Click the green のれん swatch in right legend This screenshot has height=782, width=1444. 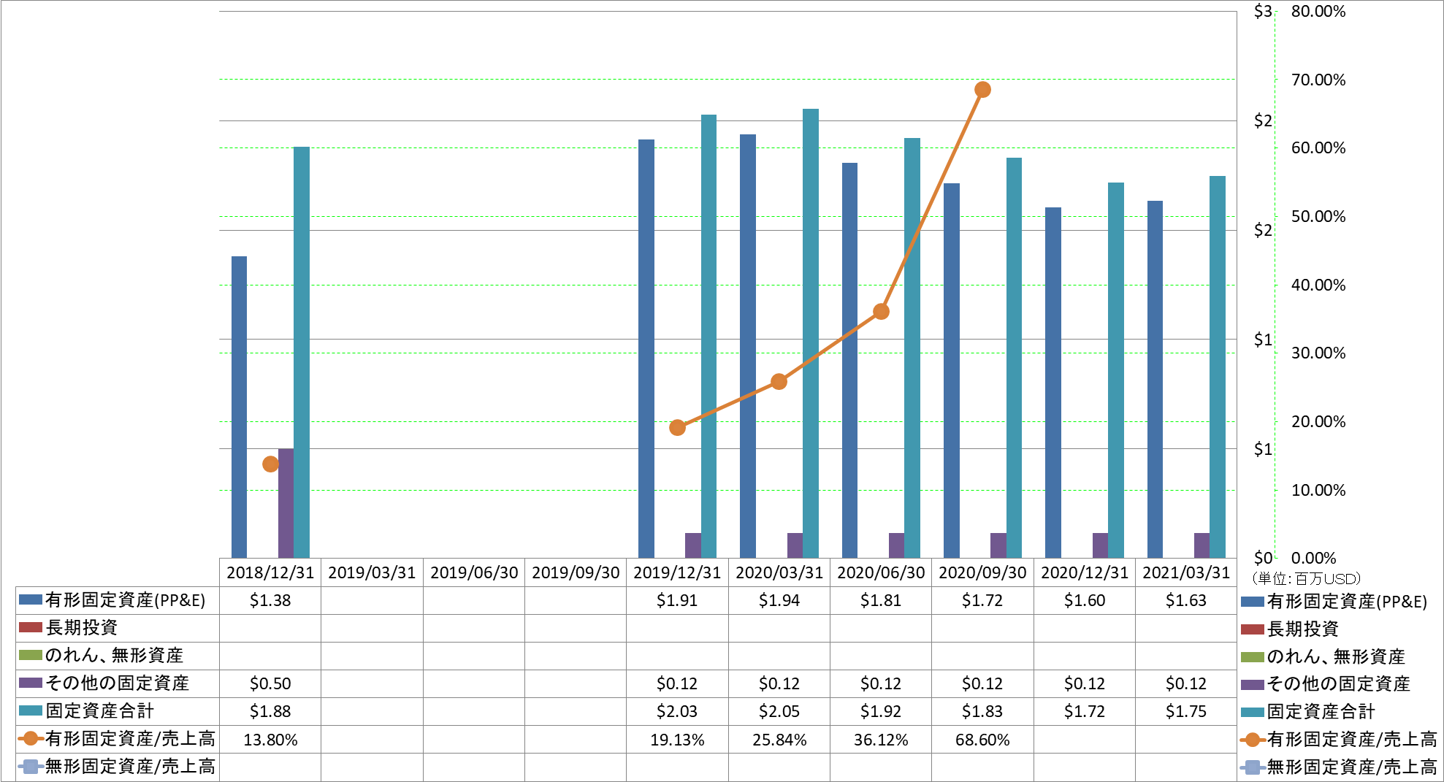coord(1253,657)
